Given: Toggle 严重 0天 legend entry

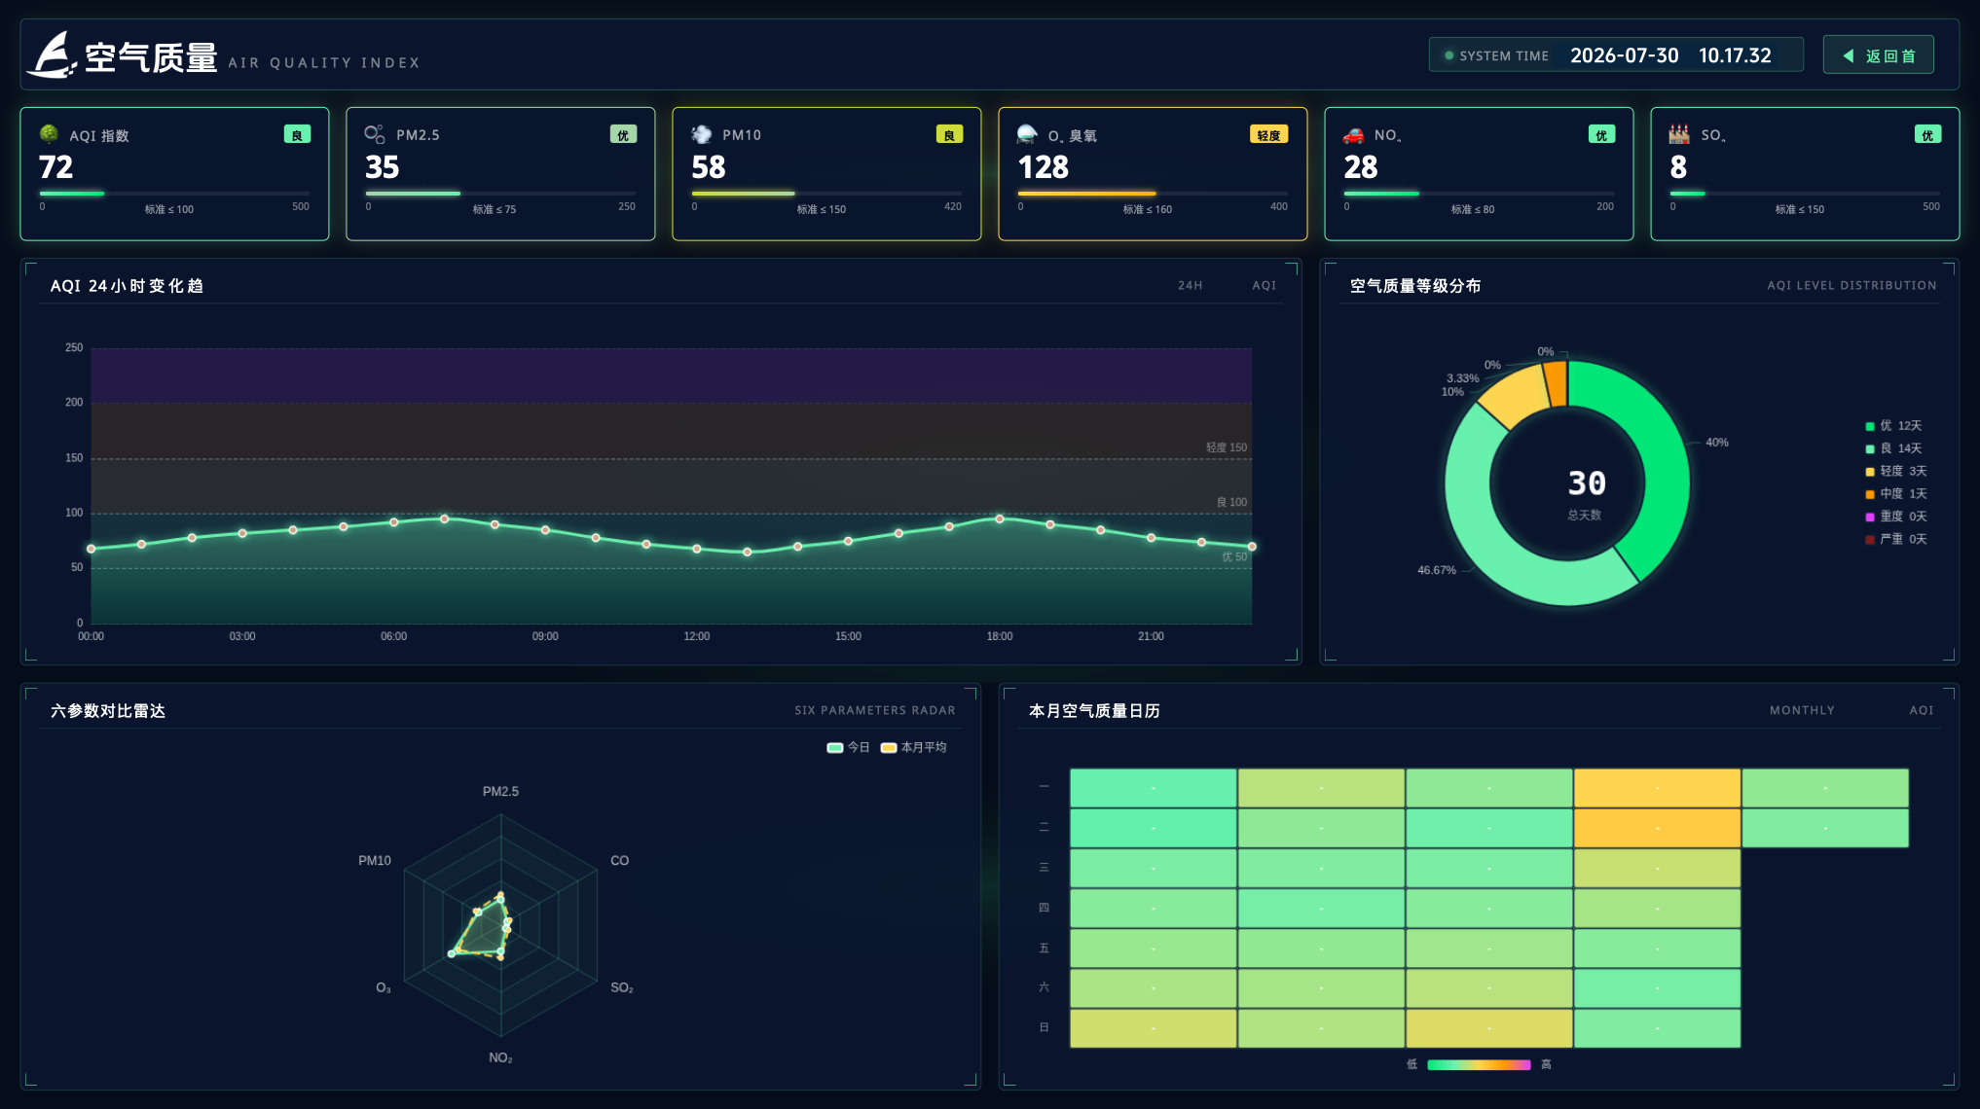Looking at the screenshot, I should tap(1896, 539).
